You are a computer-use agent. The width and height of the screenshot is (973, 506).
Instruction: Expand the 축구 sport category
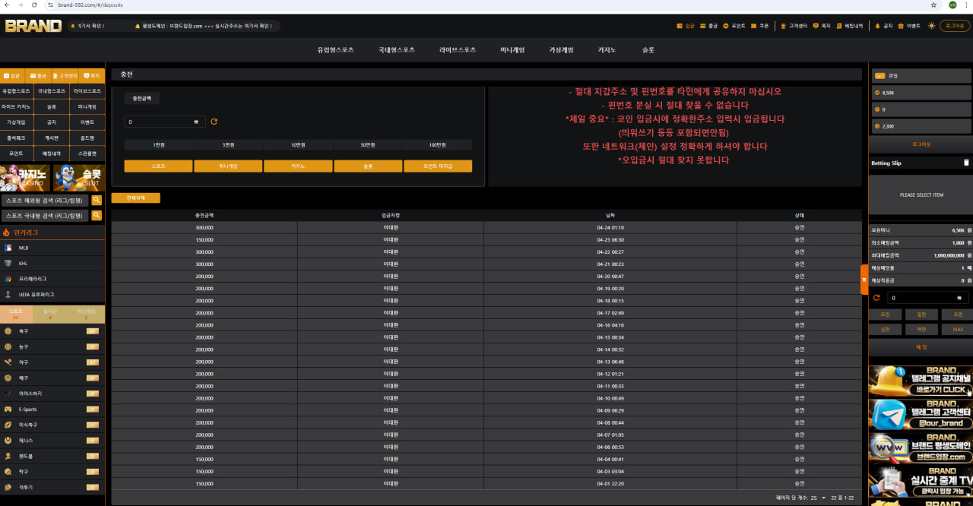(x=52, y=331)
